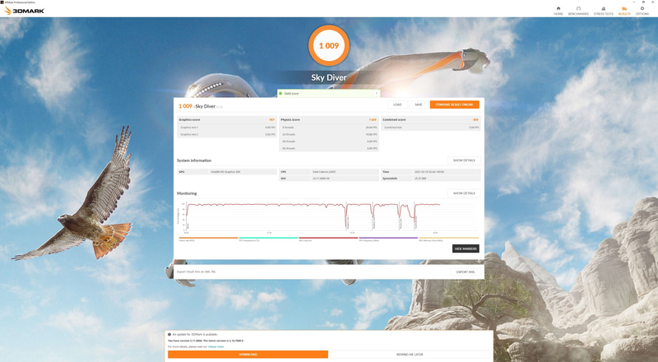Click the '1 009 Sky Diver' result heading

200,106
